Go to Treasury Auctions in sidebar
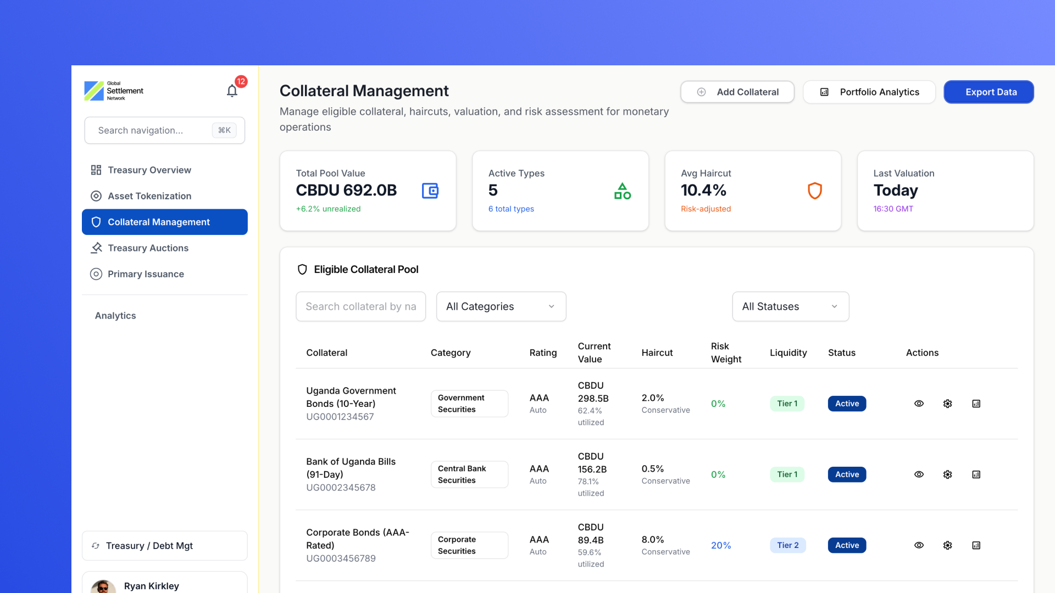 pyautogui.click(x=148, y=248)
